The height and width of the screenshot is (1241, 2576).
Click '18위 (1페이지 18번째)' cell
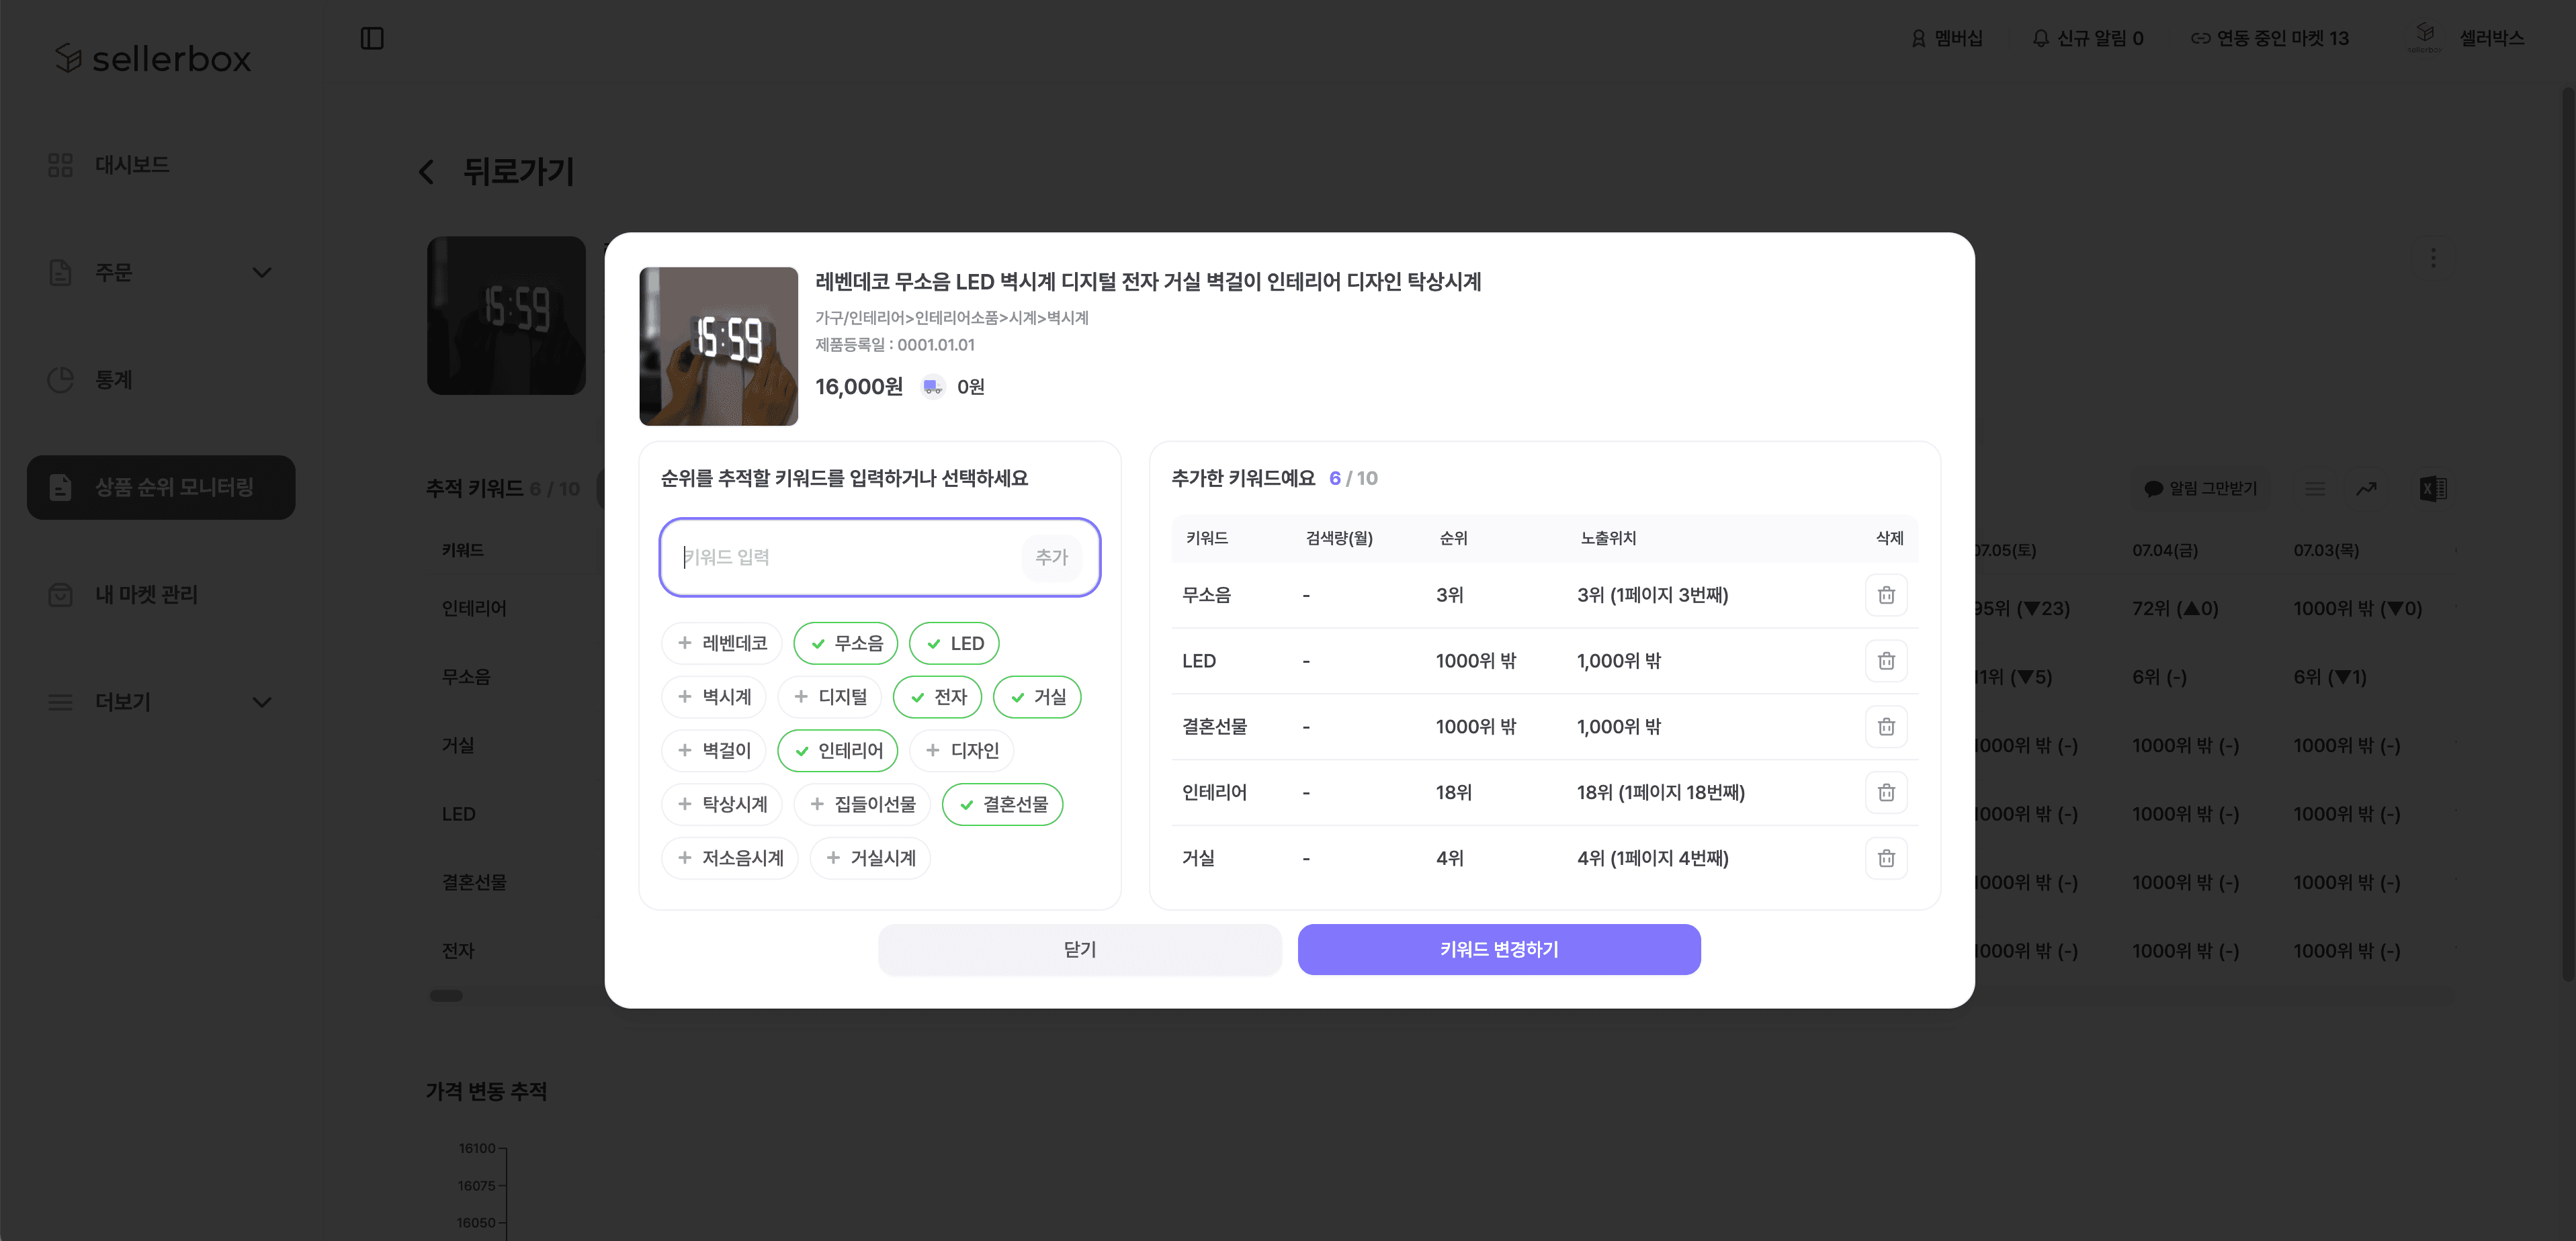[1660, 792]
